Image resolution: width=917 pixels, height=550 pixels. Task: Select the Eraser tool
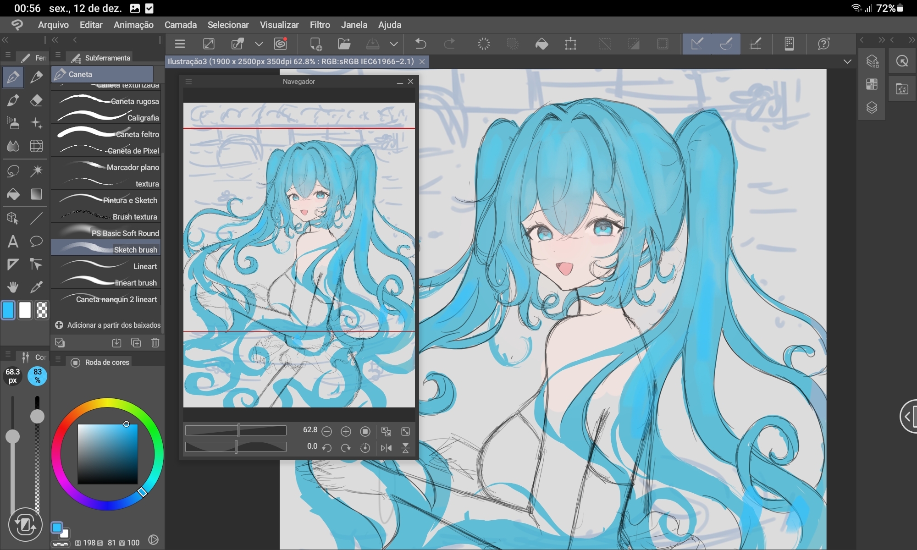pos(36,100)
